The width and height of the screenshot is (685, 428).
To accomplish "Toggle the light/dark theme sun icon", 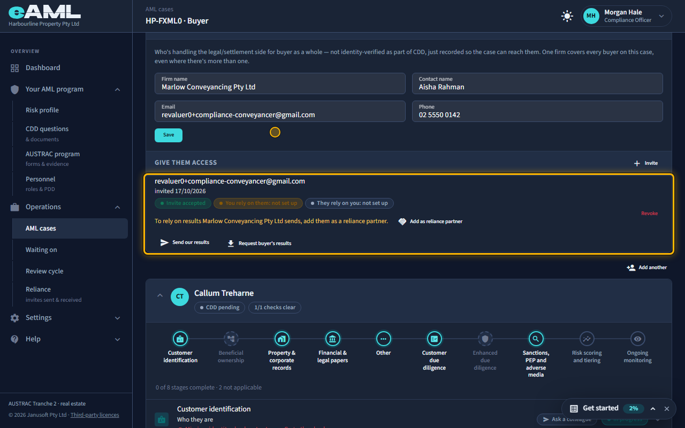I will (x=567, y=16).
